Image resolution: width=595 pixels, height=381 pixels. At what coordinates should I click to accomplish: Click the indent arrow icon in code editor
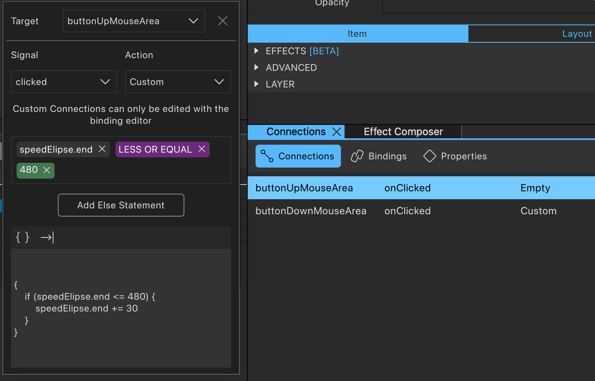[x=47, y=237]
